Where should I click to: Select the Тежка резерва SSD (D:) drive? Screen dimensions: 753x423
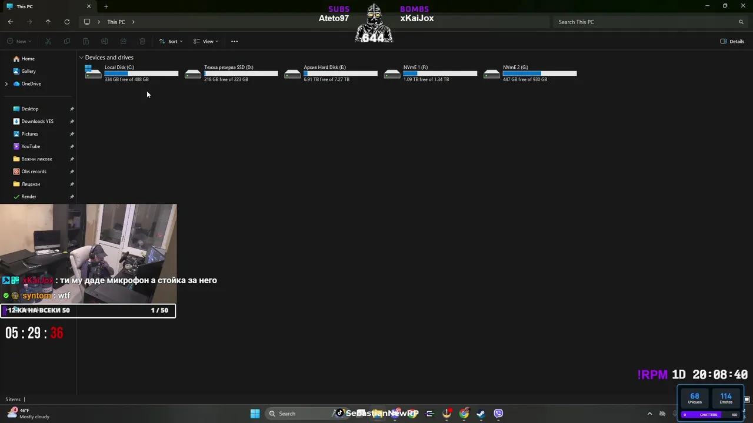tap(231, 73)
